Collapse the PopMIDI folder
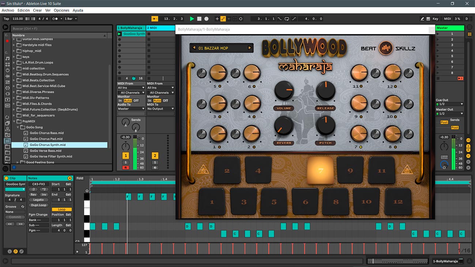The image size is (475, 267). pos(14,121)
